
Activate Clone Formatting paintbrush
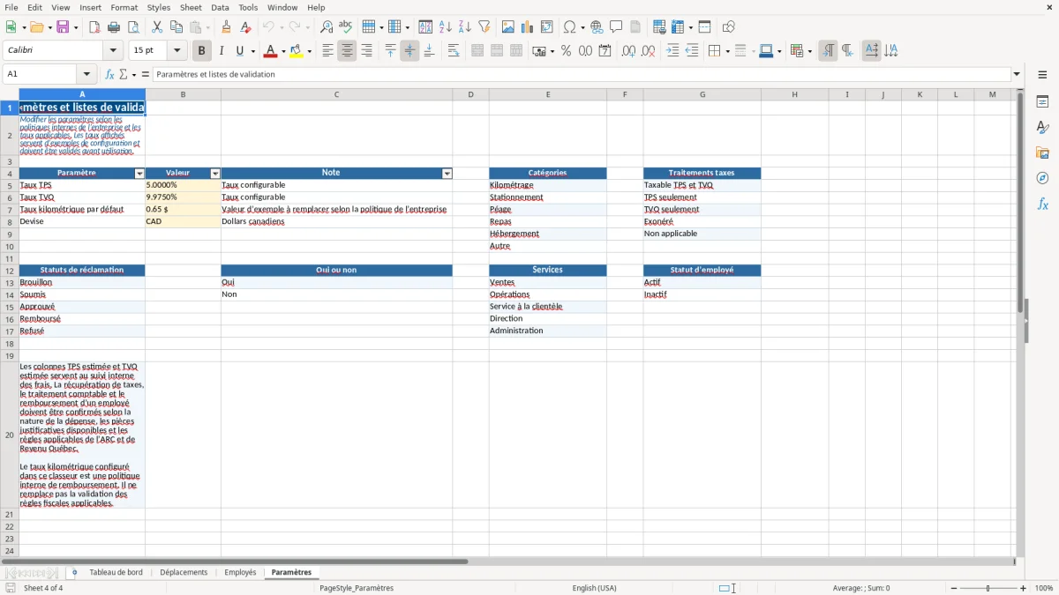[x=227, y=27]
